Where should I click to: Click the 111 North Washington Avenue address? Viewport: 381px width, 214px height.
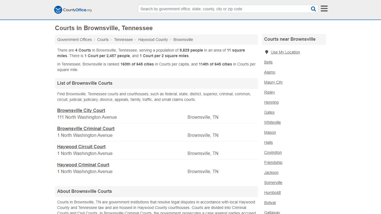pos(87,117)
